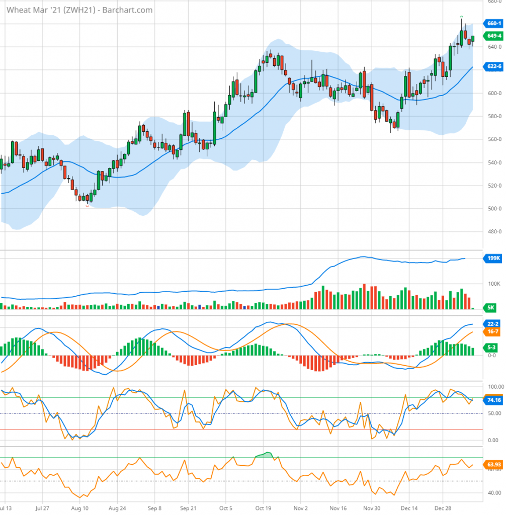
Task: Click the green 5K volume label
Action: point(490,308)
